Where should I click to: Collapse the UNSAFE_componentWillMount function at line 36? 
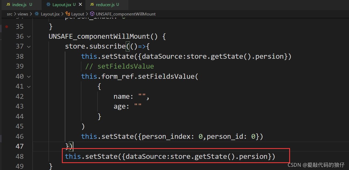pyautogui.click(x=29, y=36)
